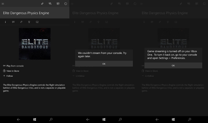Select the activity feed tab on first screen
This screenshot has height=123, width=208.
pos(13,22)
